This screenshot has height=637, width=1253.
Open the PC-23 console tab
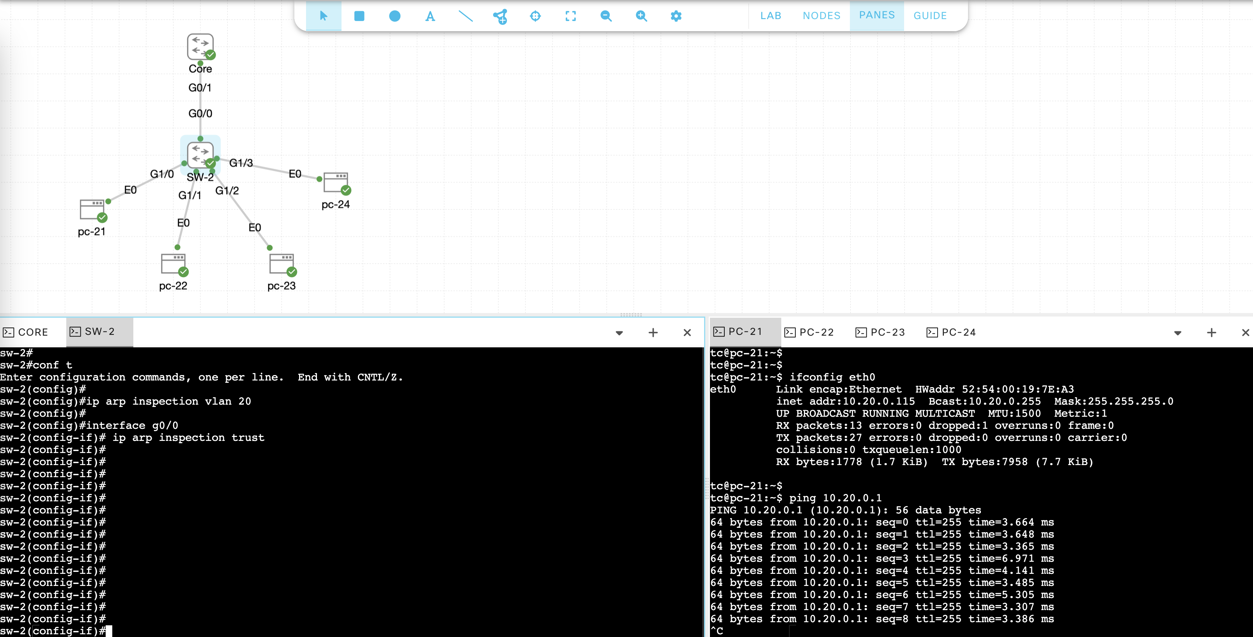pyautogui.click(x=880, y=332)
